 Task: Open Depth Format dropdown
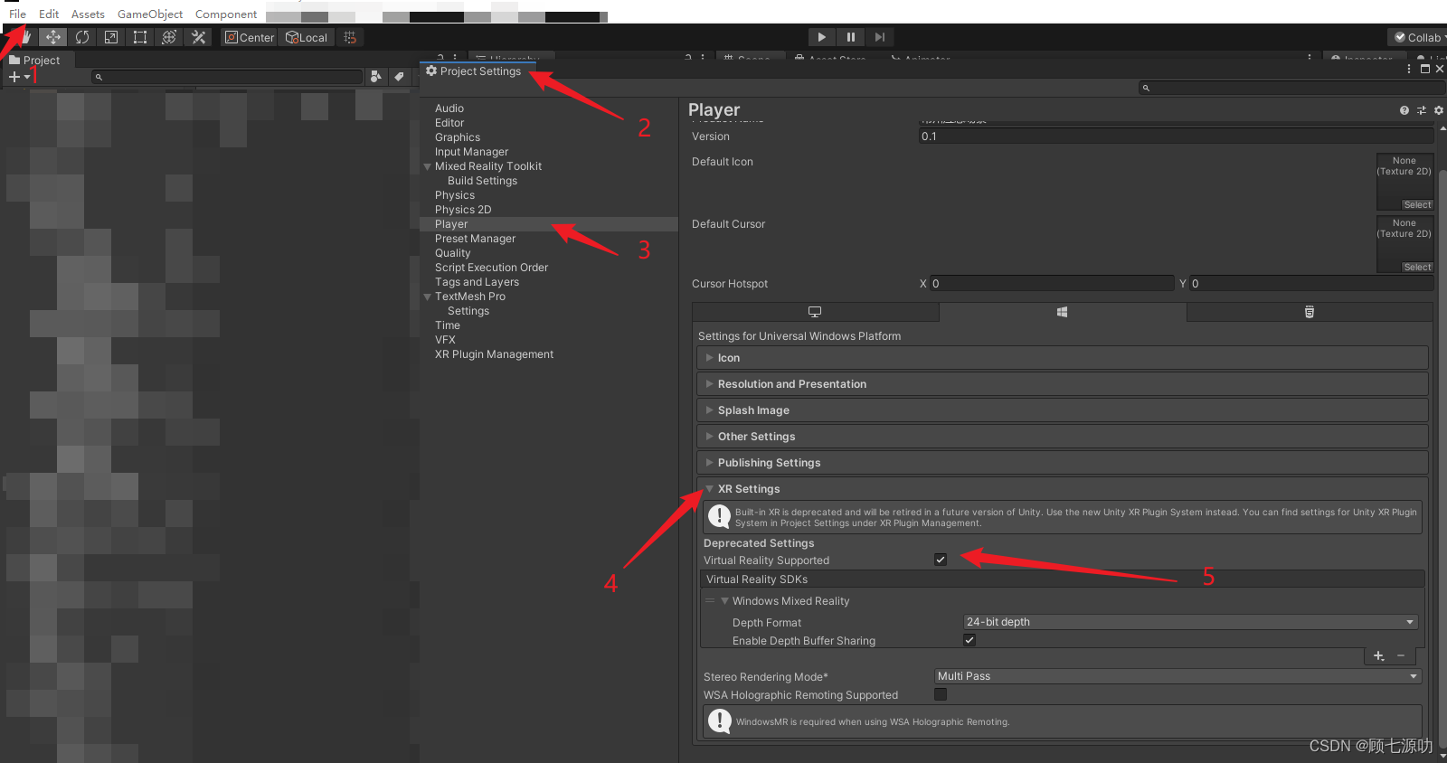(1191, 622)
